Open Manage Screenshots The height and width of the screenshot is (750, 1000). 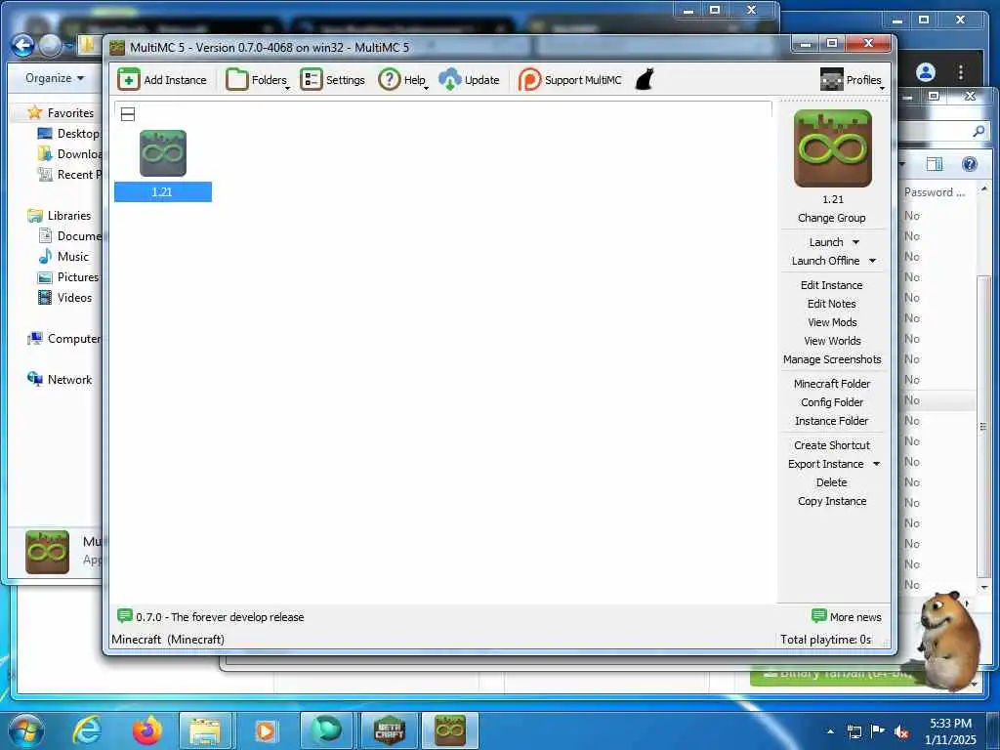[832, 359]
